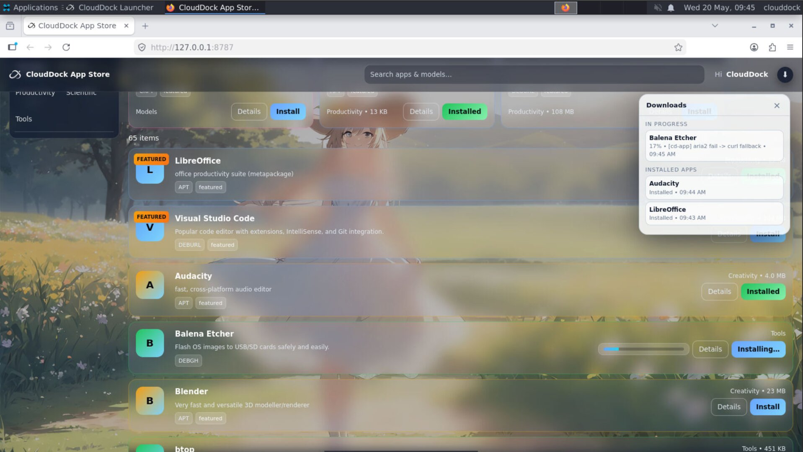Select LibreOffice entry in Installed Apps list
Viewport: 803px width, 452px height.
(x=714, y=213)
